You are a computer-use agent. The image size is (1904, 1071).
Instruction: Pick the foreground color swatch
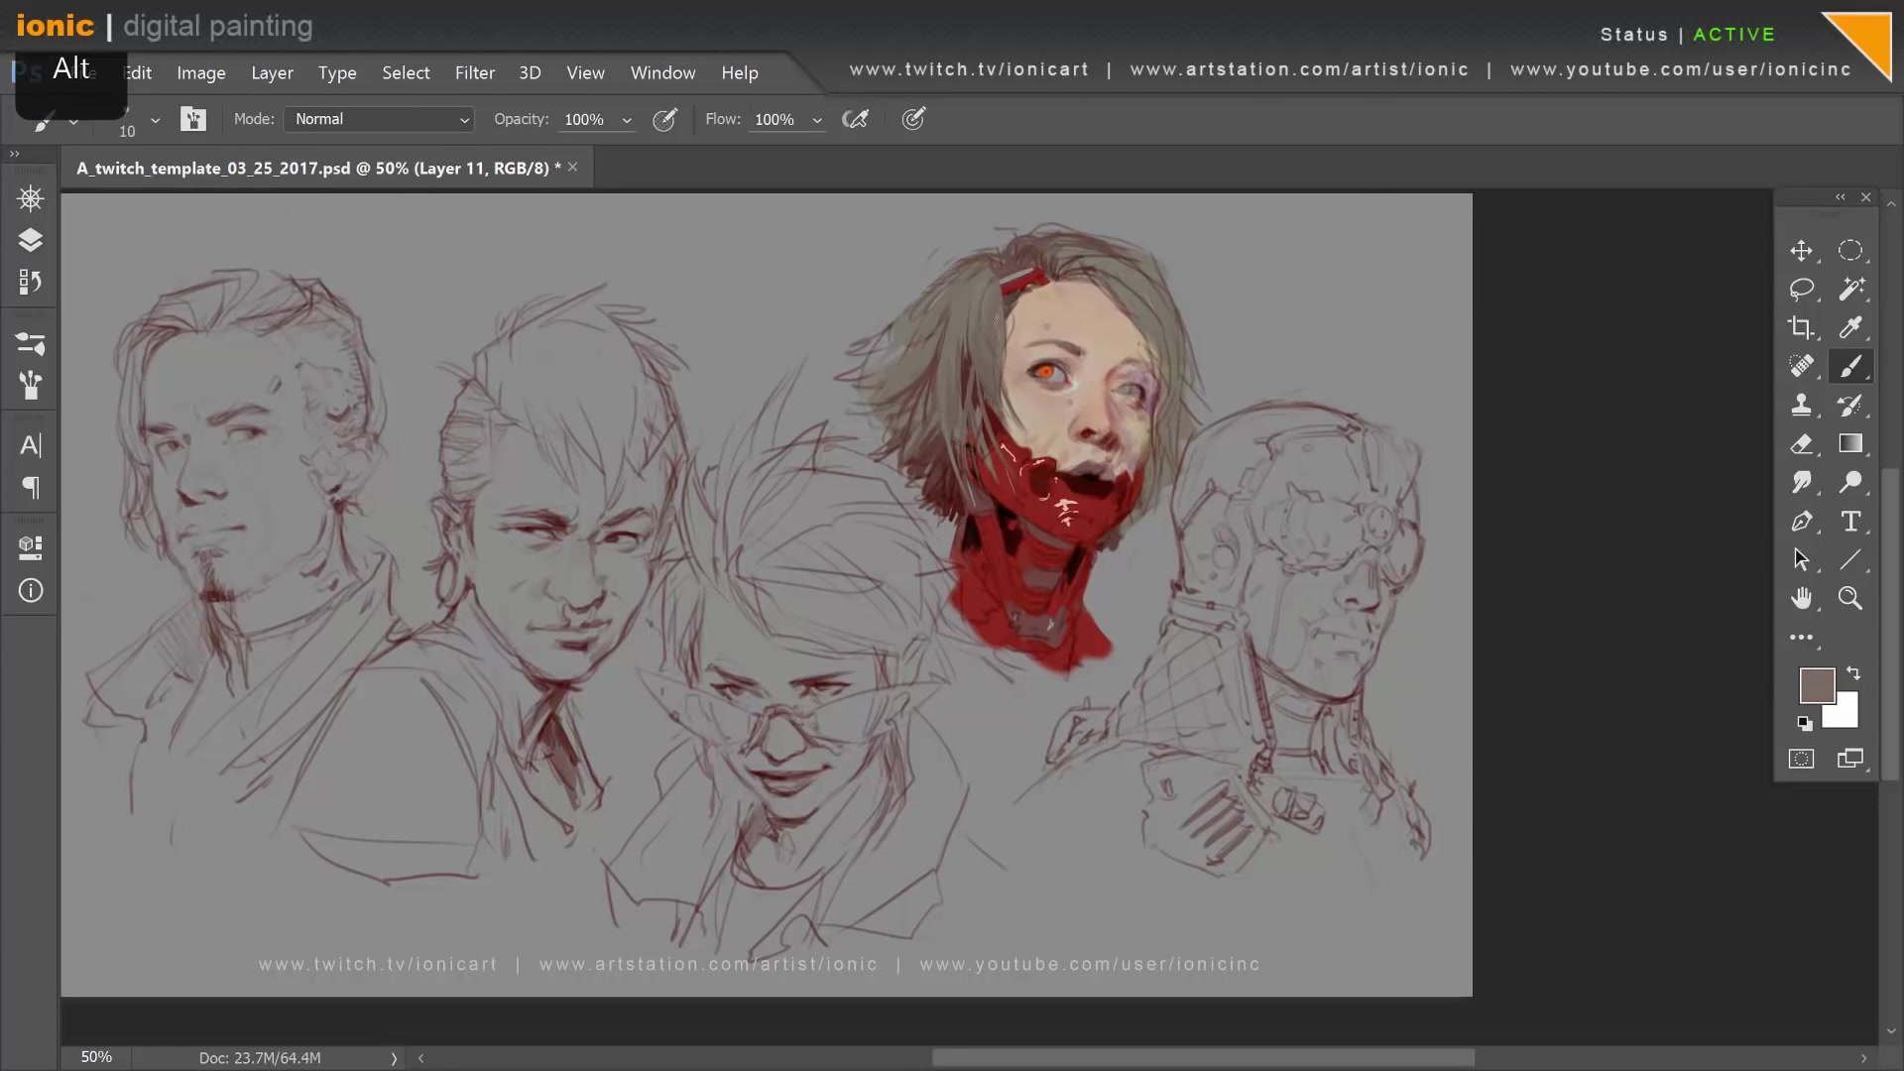1815,684
